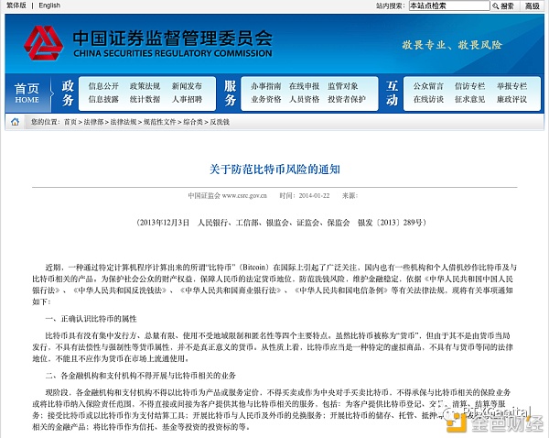Open 政策法规 menu item
Image resolution: width=549 pixels, height=438 pixels.
pyautogui.click(x=145, y=86)
